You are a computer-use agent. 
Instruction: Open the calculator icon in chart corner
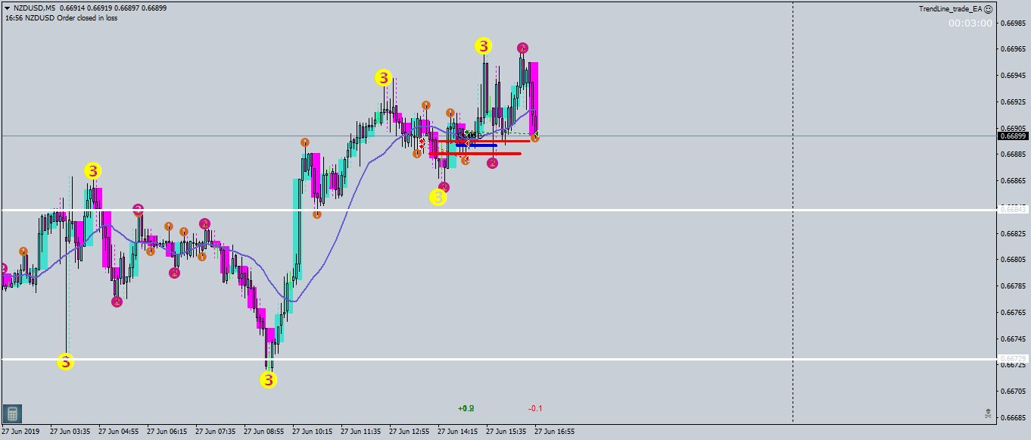pos(12,413)
